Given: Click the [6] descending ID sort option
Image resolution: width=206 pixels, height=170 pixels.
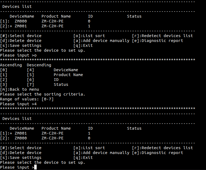Looking at the screenshot, I should point(30,80).
